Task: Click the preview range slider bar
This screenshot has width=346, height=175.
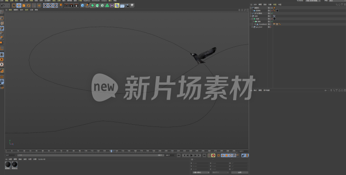Action: click(91, 155)
